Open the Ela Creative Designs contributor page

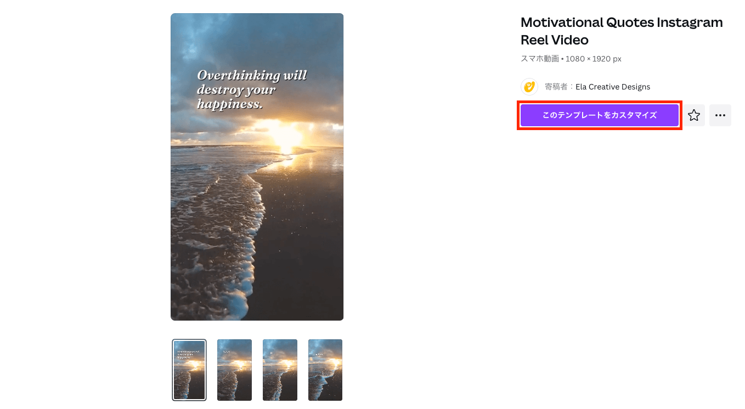tap(613, 87)
